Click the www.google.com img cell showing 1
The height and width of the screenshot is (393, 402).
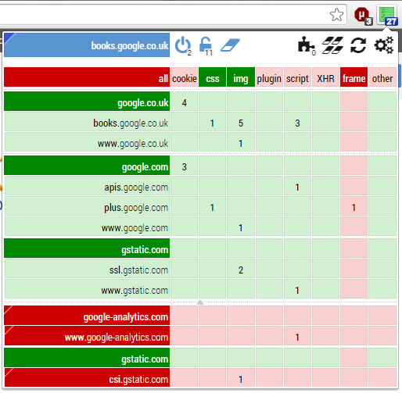pyautogui.click(x=241, y=227)
